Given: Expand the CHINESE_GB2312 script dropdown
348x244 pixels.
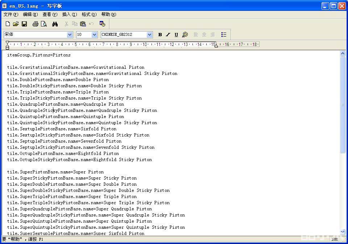Looking at the screenshot, I should coord(149,35).
